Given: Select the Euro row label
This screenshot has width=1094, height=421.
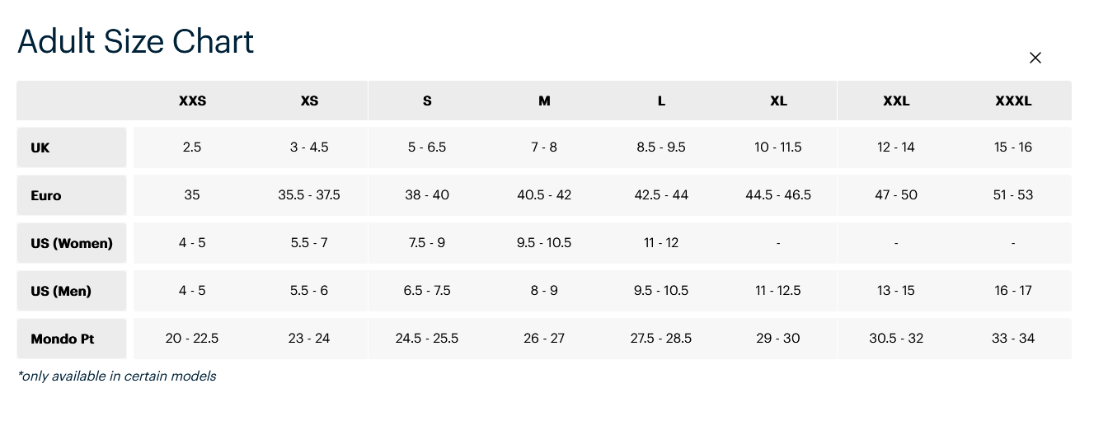Looking at the screenshot, I should click(x=46, y=196).
